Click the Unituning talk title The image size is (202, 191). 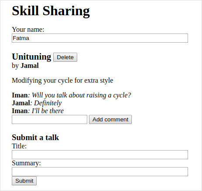31,57
